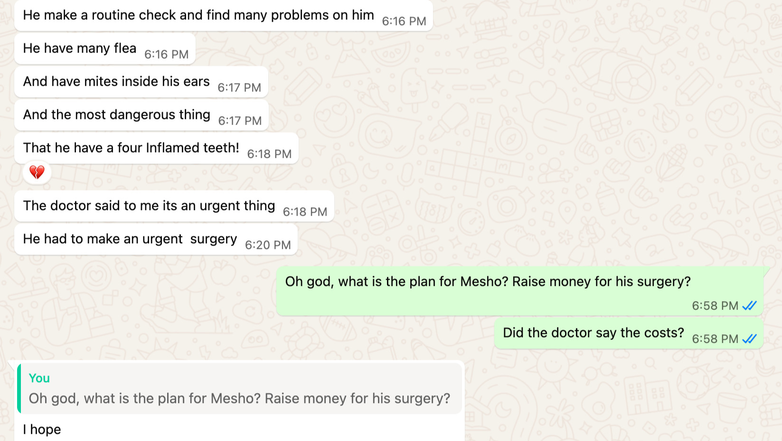
Task: Select message 'He have many flea'
Action: point(105,49)
